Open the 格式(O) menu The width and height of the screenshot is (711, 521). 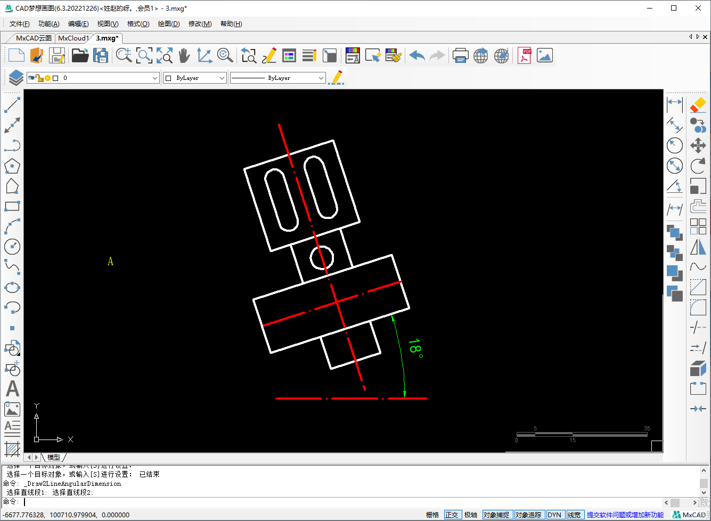pos(138,24)
